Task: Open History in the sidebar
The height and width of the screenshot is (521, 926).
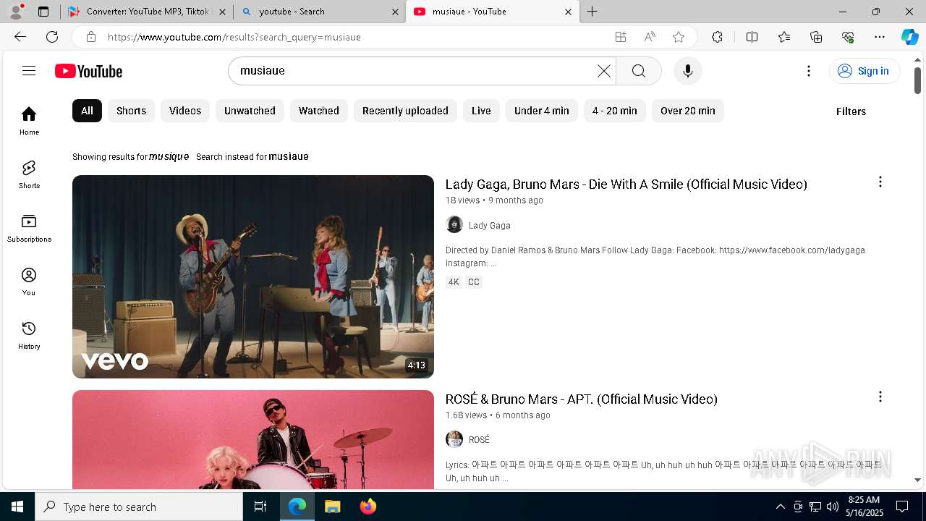Action: [x=29, y=335]
